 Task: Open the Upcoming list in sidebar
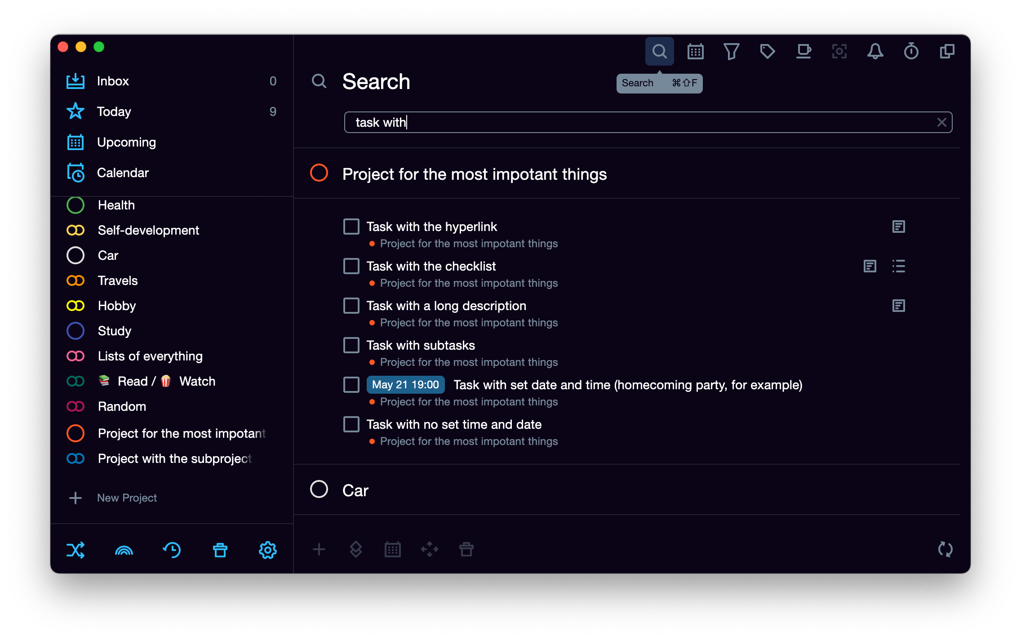click(126, 142)
